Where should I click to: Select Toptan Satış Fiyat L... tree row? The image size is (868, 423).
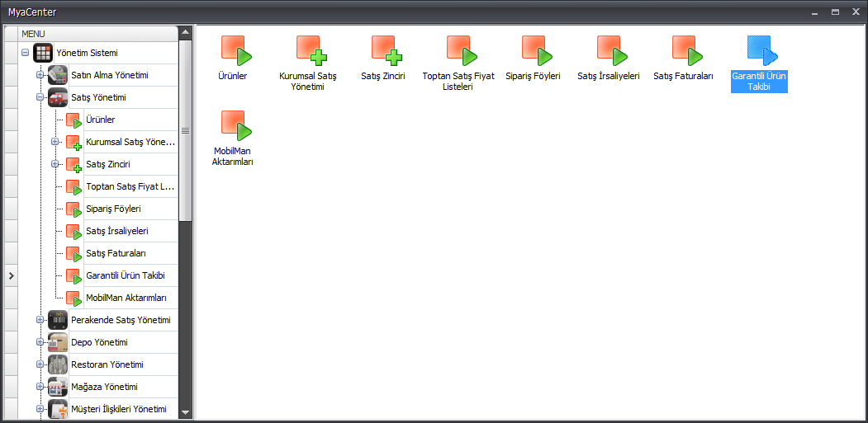[x=130, y=186]
